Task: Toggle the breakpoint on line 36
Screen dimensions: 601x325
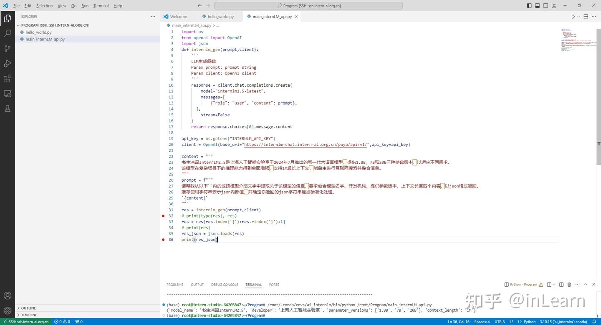Action: click(x=163, y=240)
